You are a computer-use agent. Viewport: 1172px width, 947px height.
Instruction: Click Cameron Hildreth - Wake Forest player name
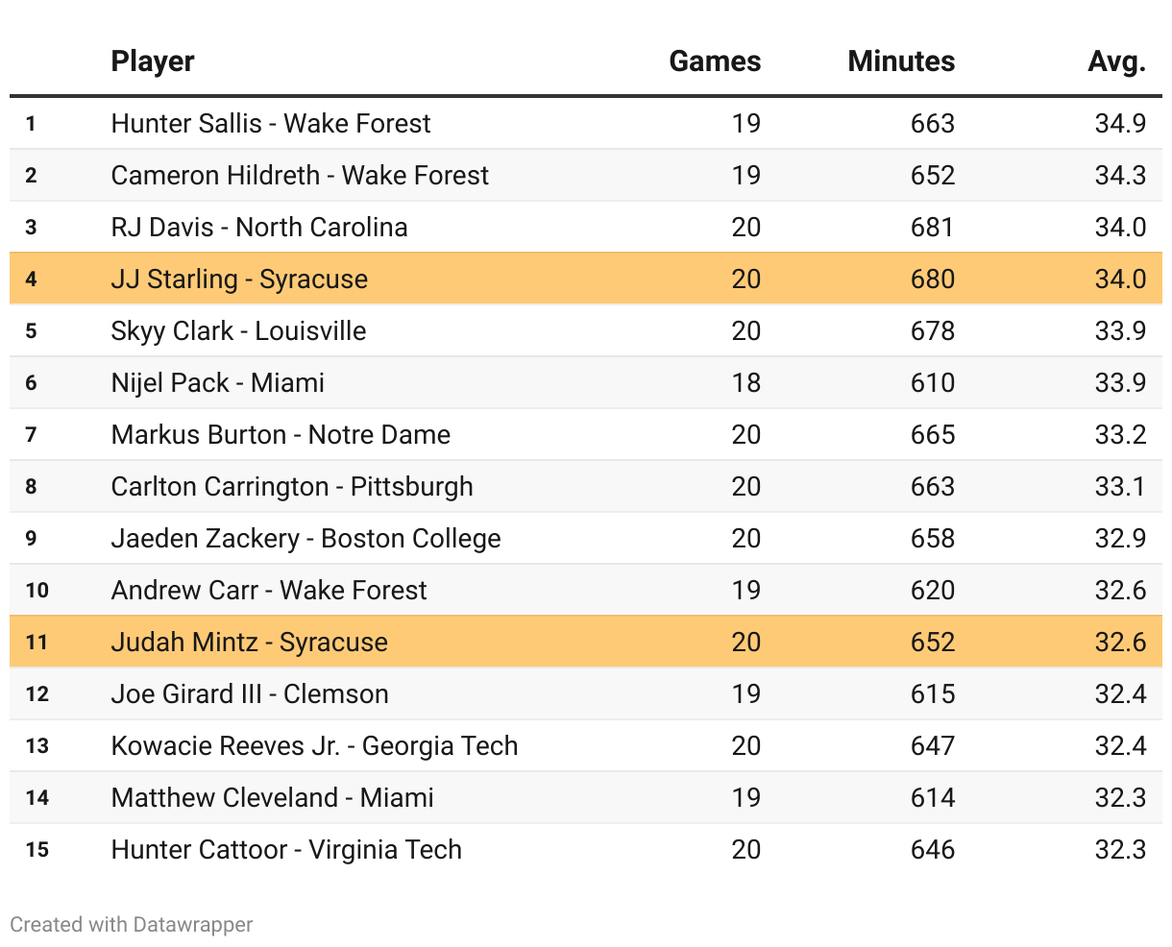tap(300, 176)
